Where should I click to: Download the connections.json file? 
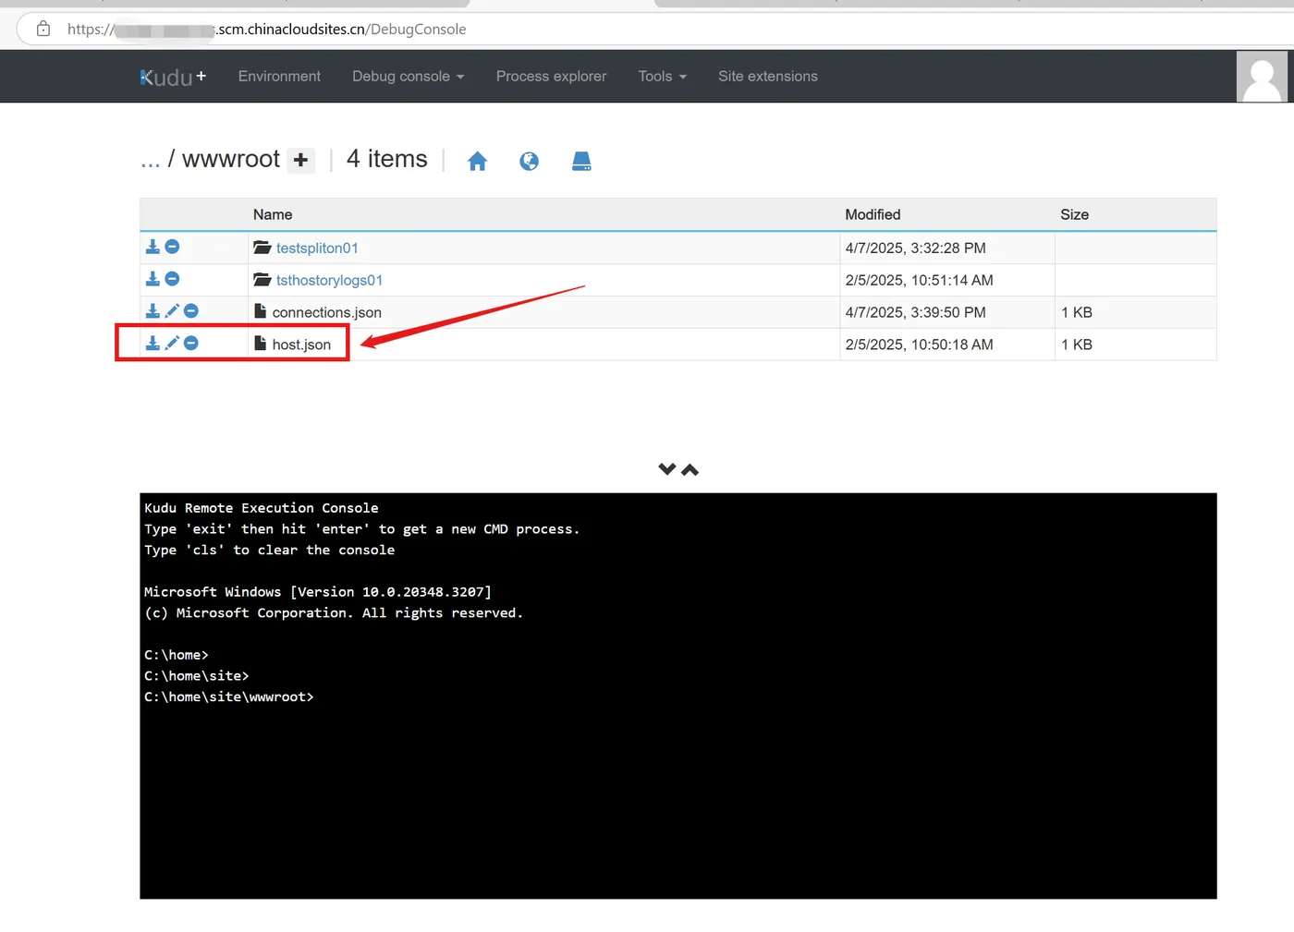tap(153, 311)
